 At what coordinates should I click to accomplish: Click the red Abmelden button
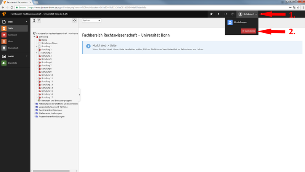pos(249,31)
